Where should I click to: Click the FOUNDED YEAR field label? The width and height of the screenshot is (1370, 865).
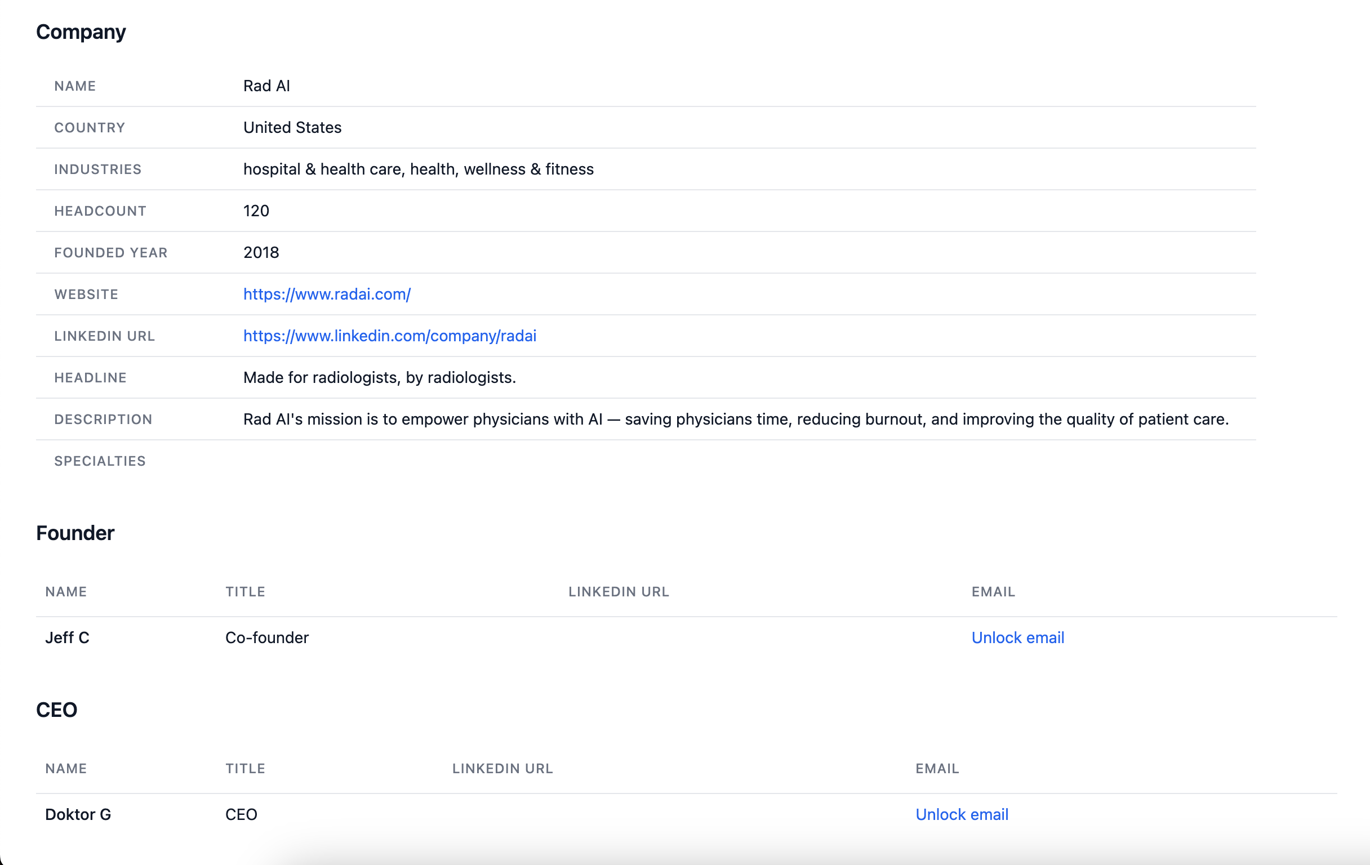(x=111, y=252)
